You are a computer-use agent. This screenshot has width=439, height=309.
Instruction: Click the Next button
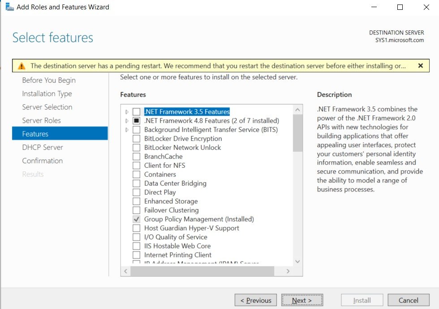(302, 300)
